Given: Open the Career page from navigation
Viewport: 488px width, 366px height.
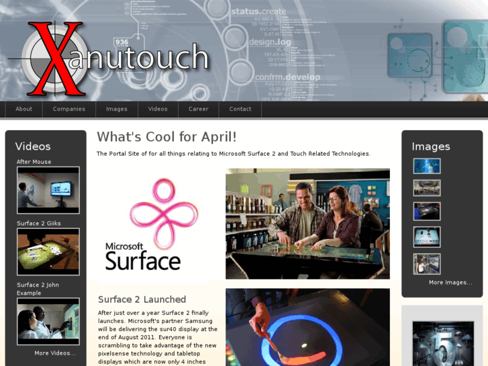Looking at the screenshot, I should [198, 109].
